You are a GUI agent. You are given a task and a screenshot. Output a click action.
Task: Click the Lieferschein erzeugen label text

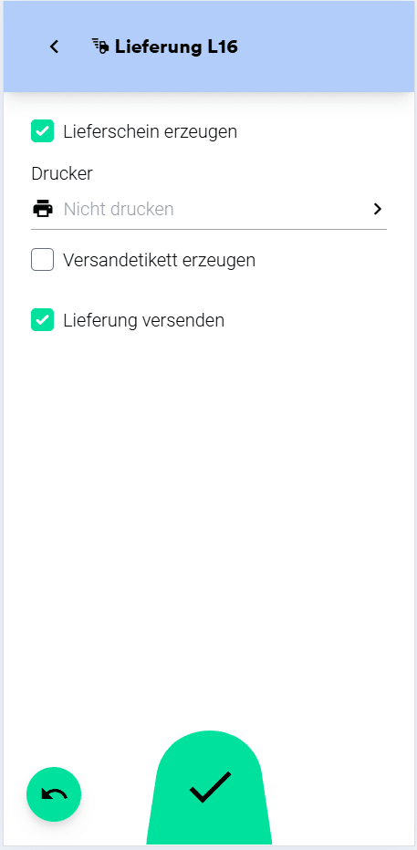(x=151, y=131)
